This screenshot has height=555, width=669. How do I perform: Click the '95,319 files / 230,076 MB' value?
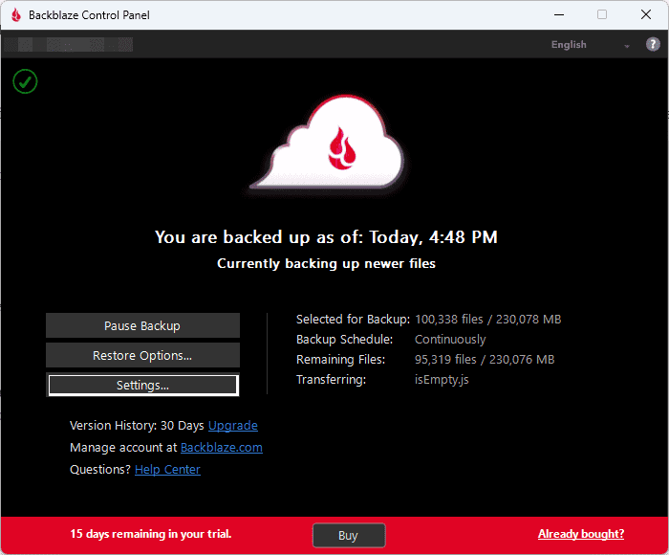click(485, 360)
